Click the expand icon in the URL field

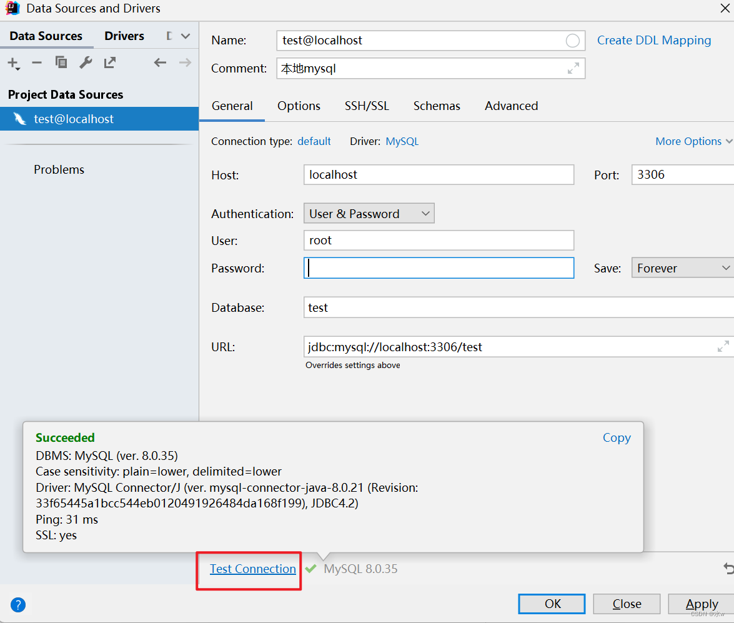[723, 346]
